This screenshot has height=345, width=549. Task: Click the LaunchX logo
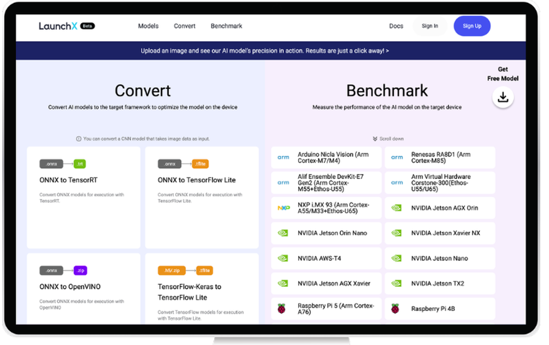pyautogui.click(x=58, y=26)
